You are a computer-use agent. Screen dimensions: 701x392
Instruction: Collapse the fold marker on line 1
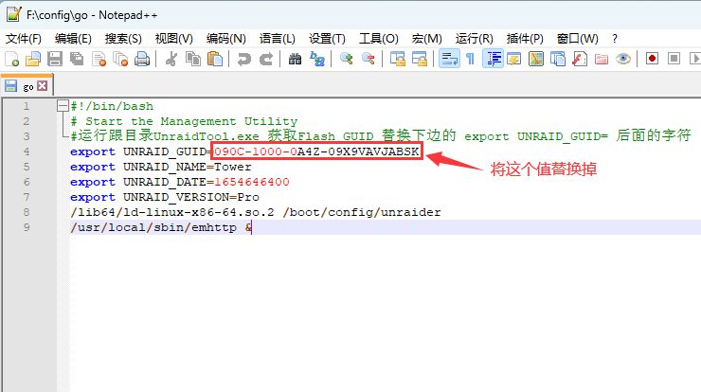pos(62,106)
